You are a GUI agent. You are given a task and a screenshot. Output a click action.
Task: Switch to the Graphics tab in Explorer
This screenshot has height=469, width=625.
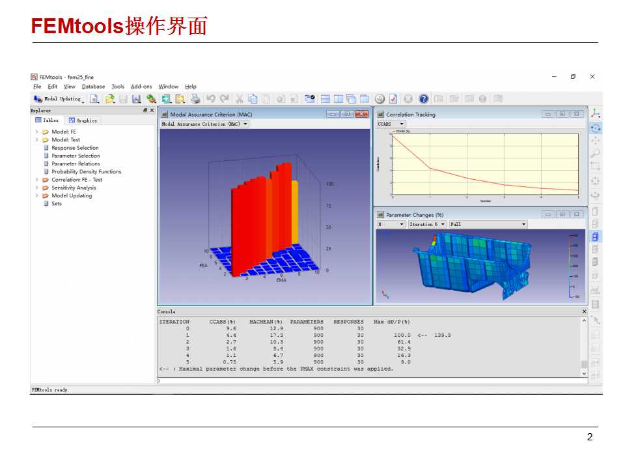pos(83,120)
